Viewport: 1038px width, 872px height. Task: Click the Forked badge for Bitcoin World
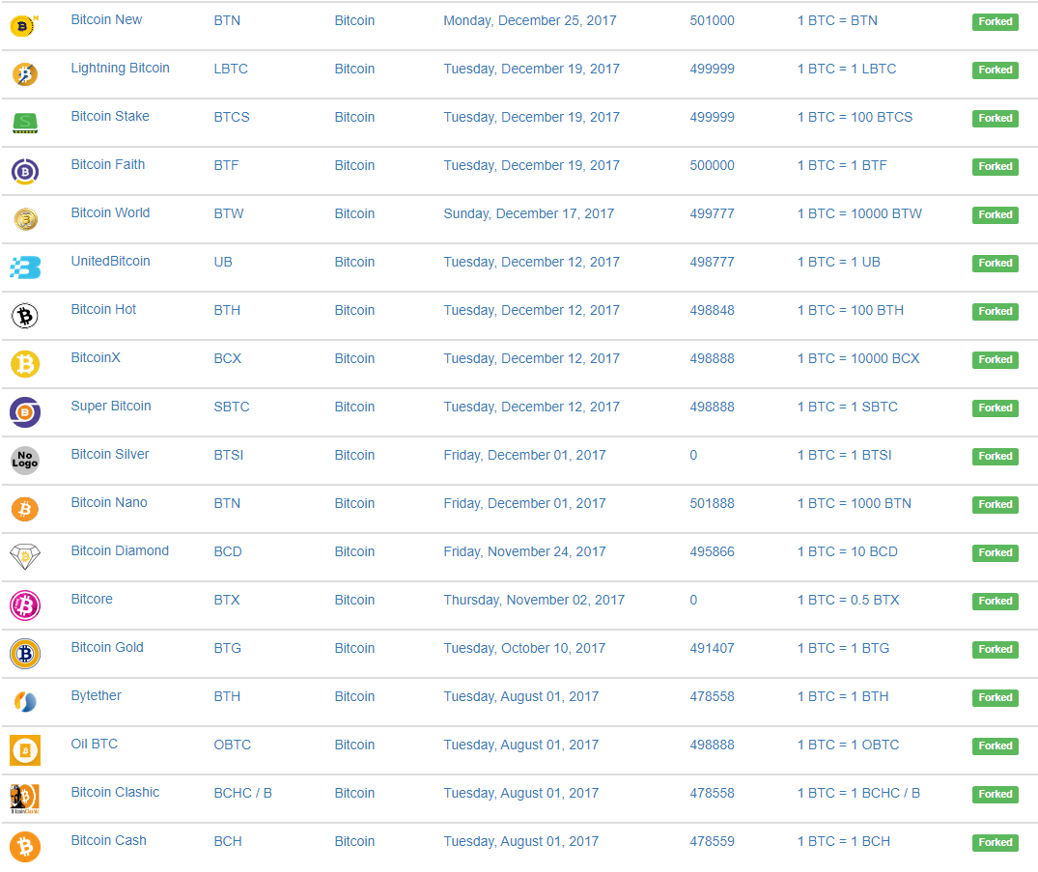tap(995, 215)
